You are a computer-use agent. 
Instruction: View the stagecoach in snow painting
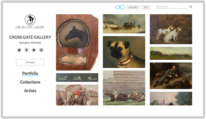(x=124, y=24)
